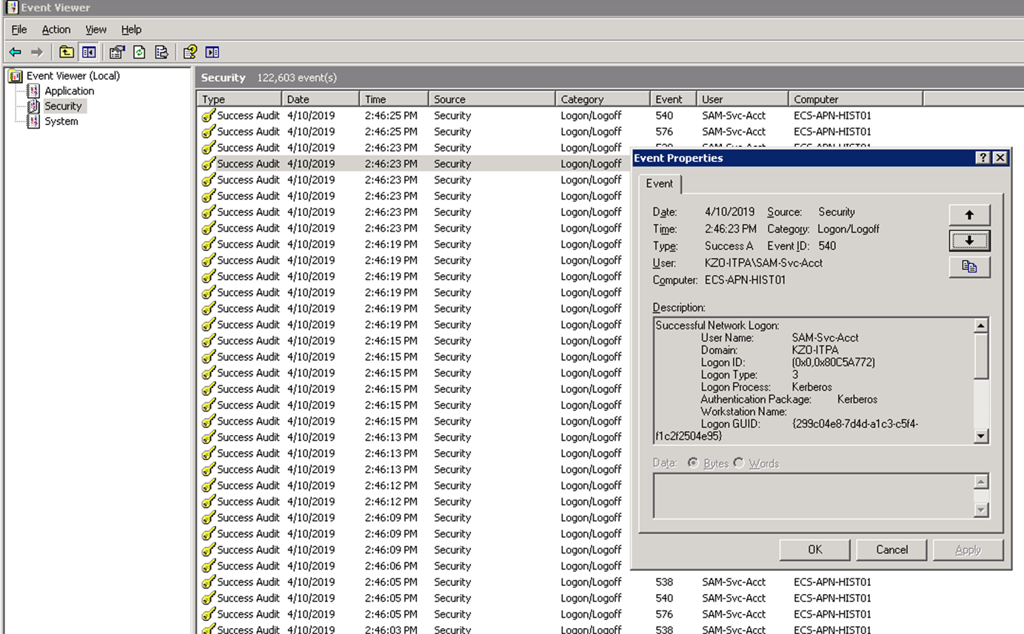Go to previous event with up arrow
Screen dimensions: 1024x634
coord(968,215)
